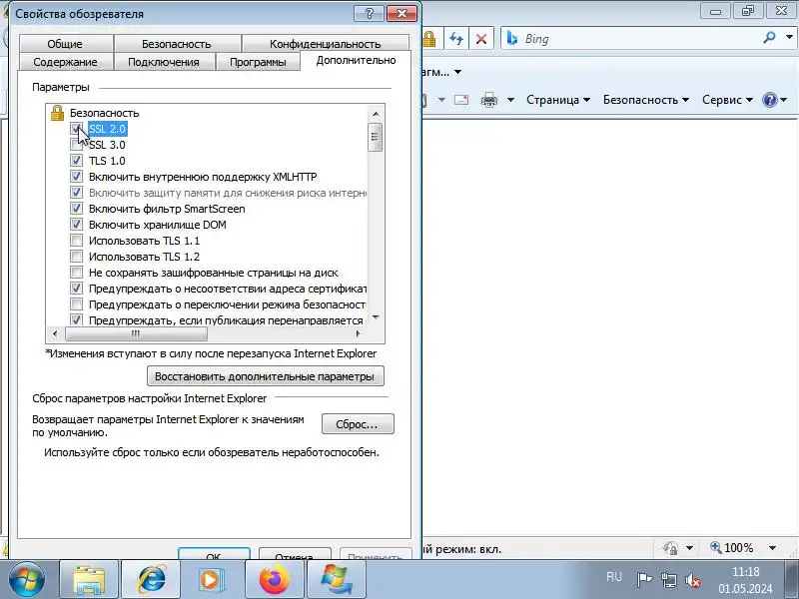The width and height of the screenshot is (799, 599).
Task: Enable the TLS 1.2 checkbox
Action: point(76,257)
